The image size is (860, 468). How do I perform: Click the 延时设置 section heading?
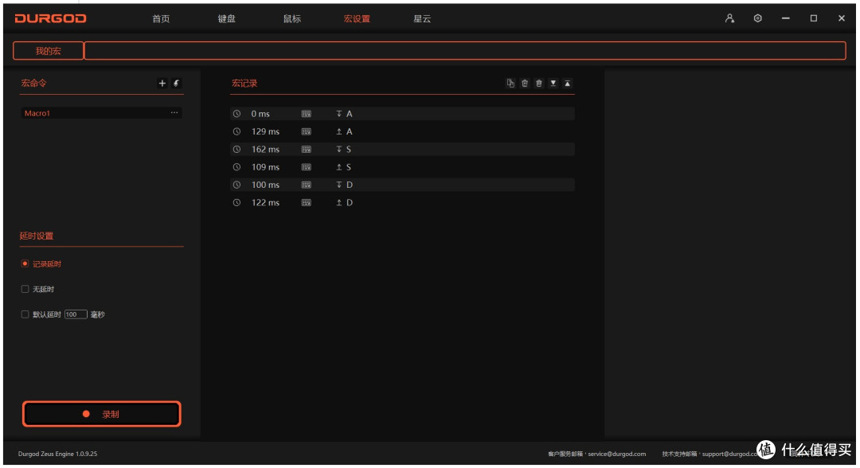(36, 236)
